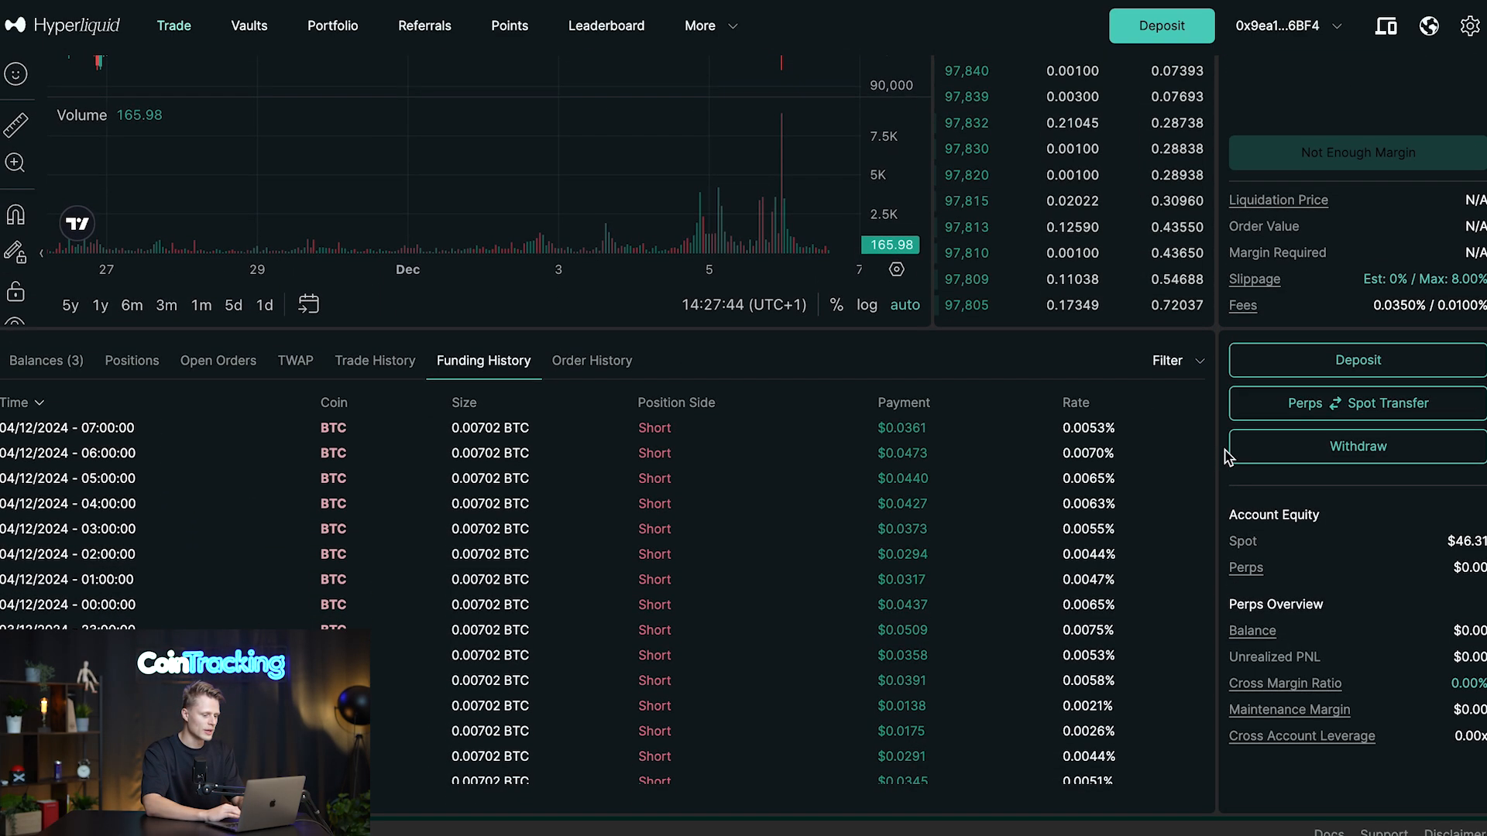Toggle the lock drawing mode pencil icon
Screen dimensions: 1487x836
[x=15, y=252]
